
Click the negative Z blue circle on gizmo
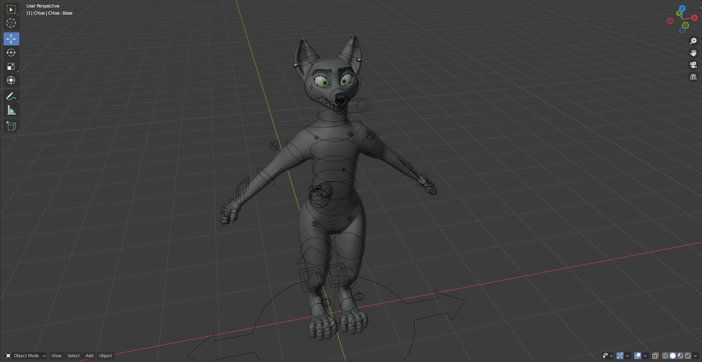pyautogui.click(x=682, y=30)
